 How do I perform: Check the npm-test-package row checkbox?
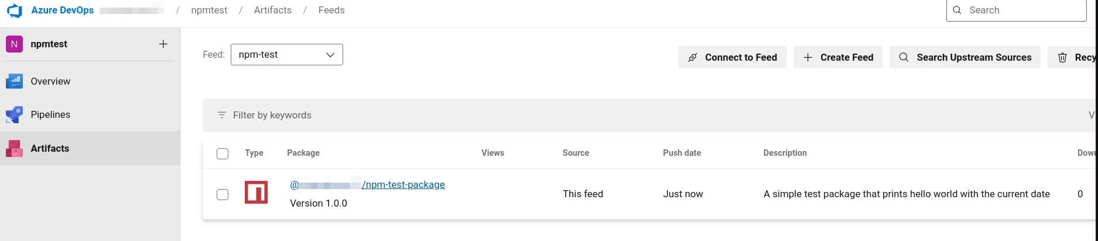coord(223,194)
